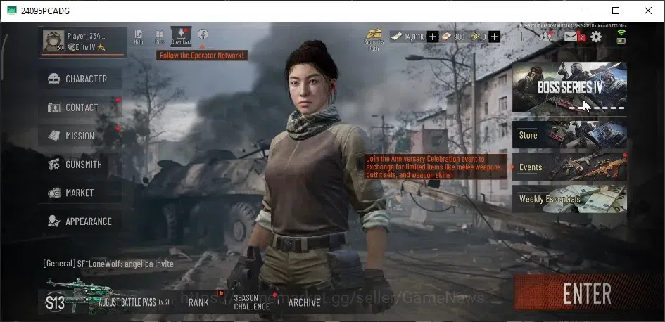Click the Player_334 name label
This screenshot has width=665, height=322.
click(x=86, y=37)
